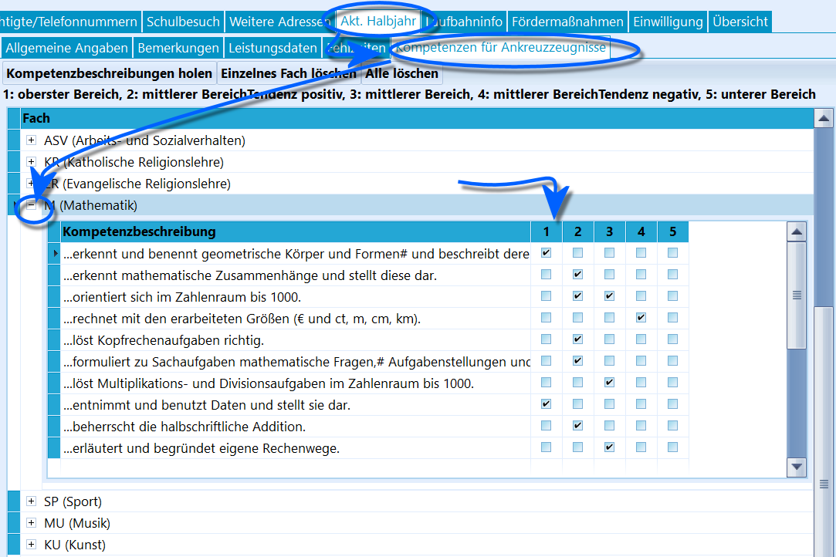Open the Übersicht tab

pos(740,22)
